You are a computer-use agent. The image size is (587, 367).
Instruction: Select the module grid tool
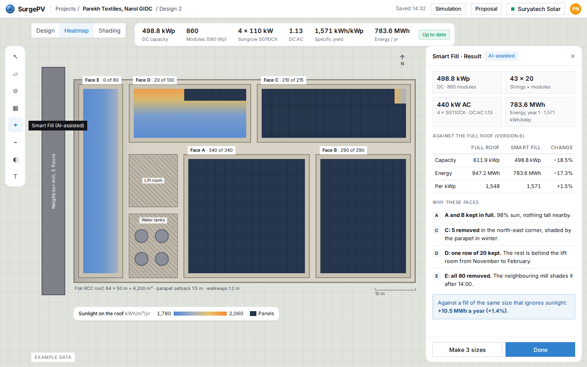coord(15,108)
